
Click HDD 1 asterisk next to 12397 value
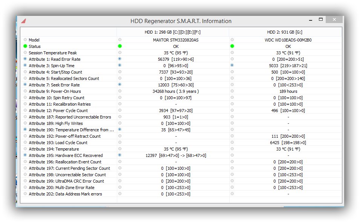[x=120, y=155]
